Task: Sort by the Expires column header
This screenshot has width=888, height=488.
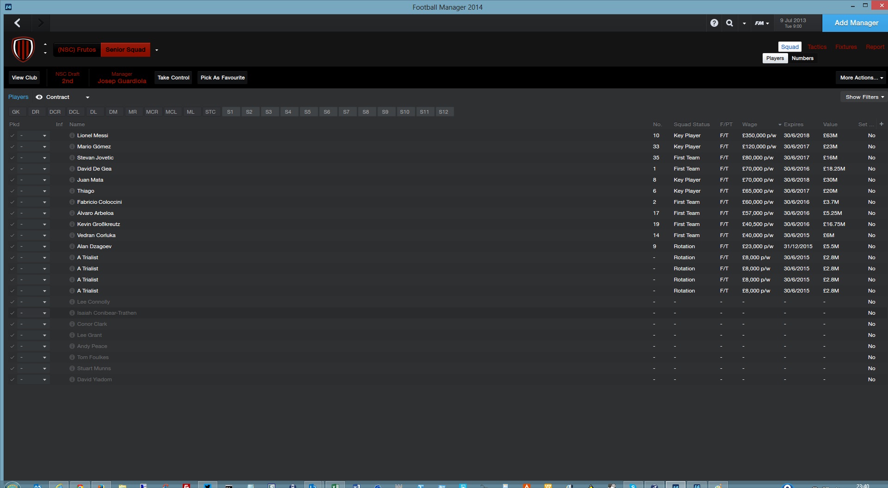Action: (x=793, y=124)
